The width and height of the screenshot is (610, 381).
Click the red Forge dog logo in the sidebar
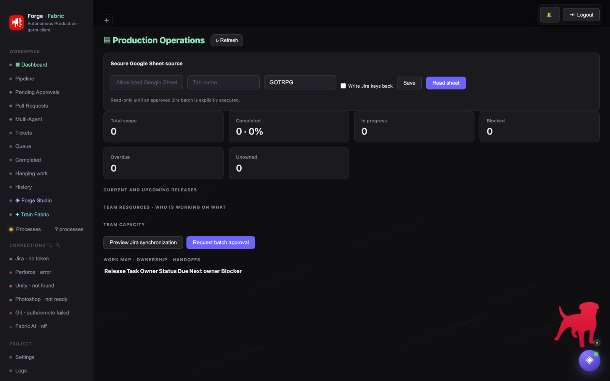pos(16,22)
